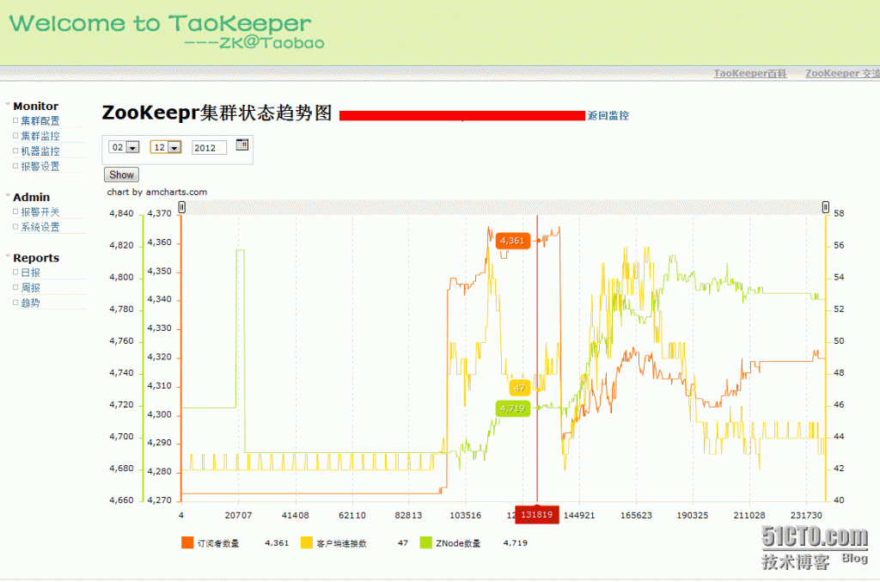Screen dimensions: 880x582
Task: Open the calendar date picker icon
Action: (x=241, y=144)
